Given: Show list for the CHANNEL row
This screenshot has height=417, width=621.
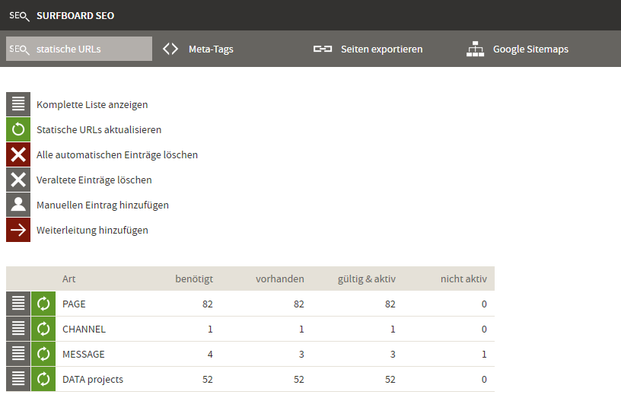Looking at the screenshot, I should tap(18, 329).
